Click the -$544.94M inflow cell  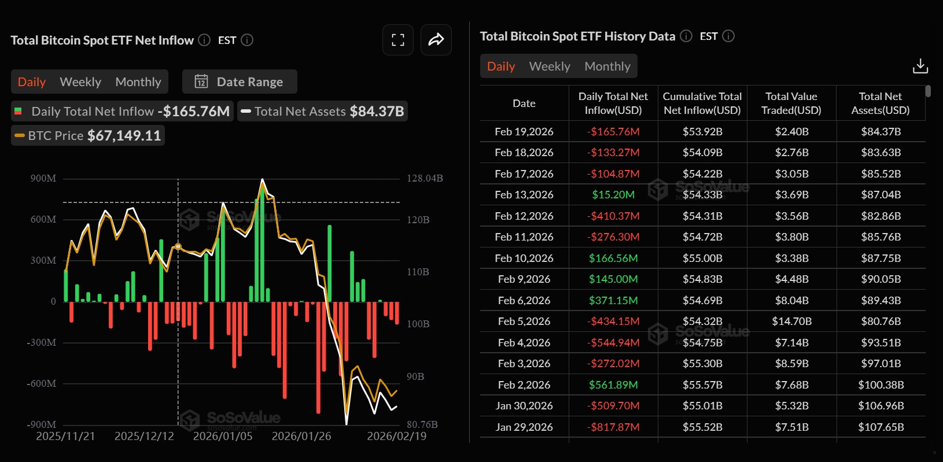613,342
